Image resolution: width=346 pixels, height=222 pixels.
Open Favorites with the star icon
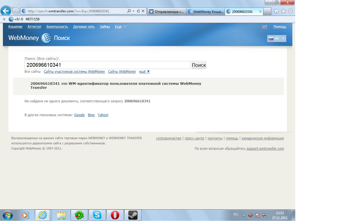283,11
